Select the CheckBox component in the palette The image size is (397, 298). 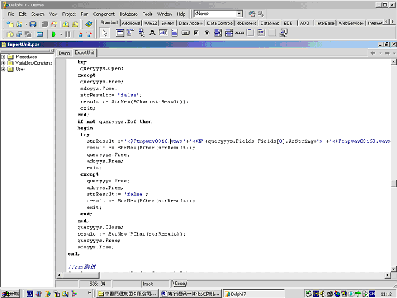[x=196, y=32]
